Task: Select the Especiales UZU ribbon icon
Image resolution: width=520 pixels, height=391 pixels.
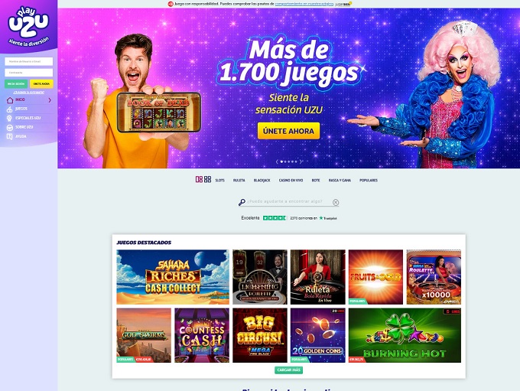Action: point(10,119)
